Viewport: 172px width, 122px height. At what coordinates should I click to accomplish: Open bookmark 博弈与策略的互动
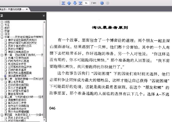[x=18, y=52]
